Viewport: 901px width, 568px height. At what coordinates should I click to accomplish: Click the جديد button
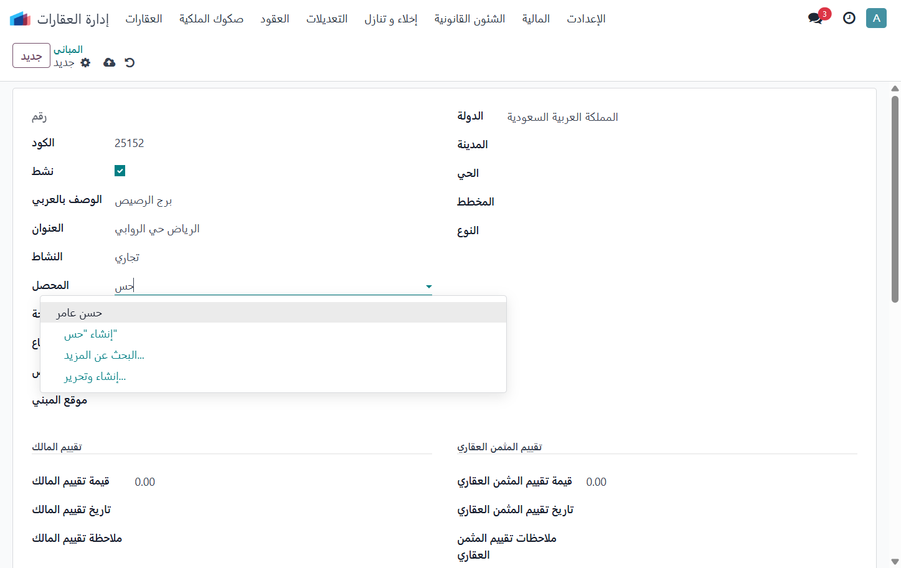coord(31,55)
